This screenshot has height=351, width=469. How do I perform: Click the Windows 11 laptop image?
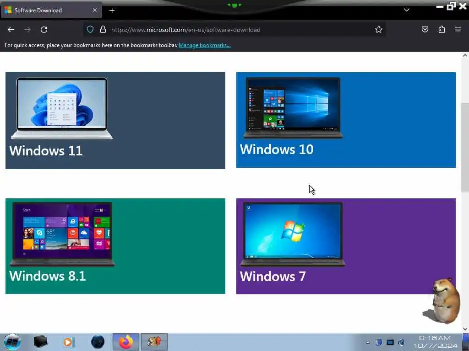pyautogui.click(x=62, y=108)
